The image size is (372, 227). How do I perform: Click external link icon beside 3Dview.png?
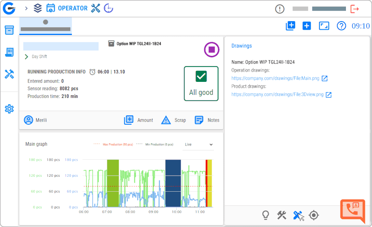click(x=328, y=95)
